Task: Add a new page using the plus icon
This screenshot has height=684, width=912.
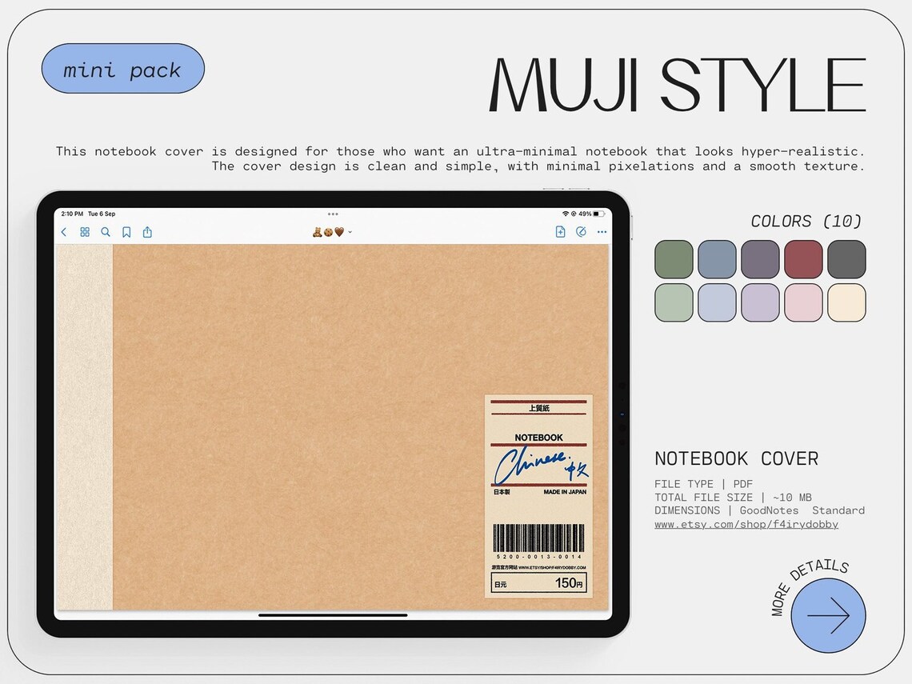Action: coord(560,232)
